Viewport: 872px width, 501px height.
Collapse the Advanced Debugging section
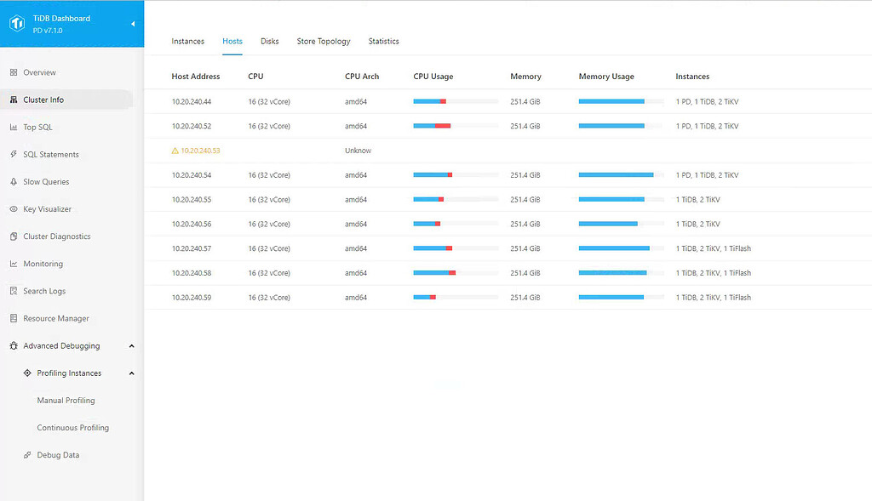point(131,346)
